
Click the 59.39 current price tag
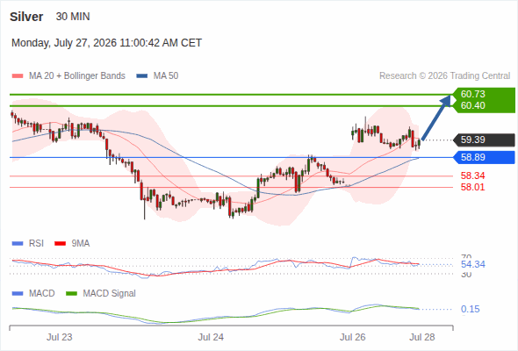coord(484,140)
